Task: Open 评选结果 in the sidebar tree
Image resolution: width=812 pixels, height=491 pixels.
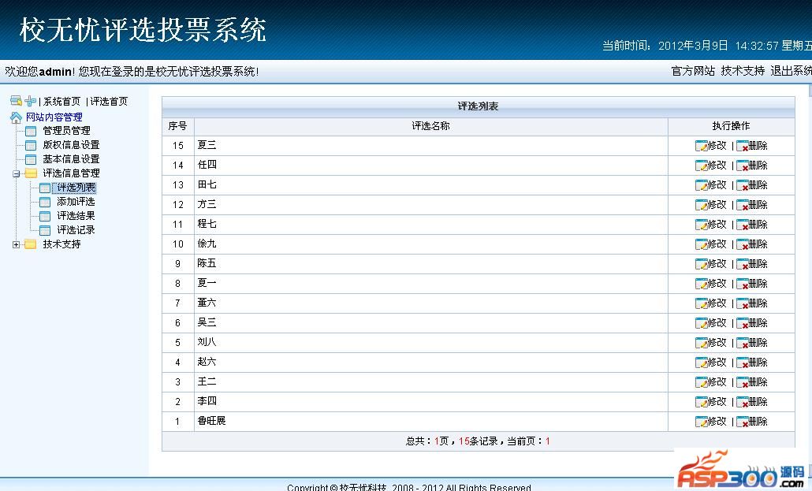Action: point(76,215)
